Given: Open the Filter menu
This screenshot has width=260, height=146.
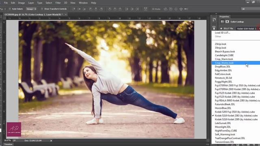Looking at the screenshot, I should [x=58, y=3].
